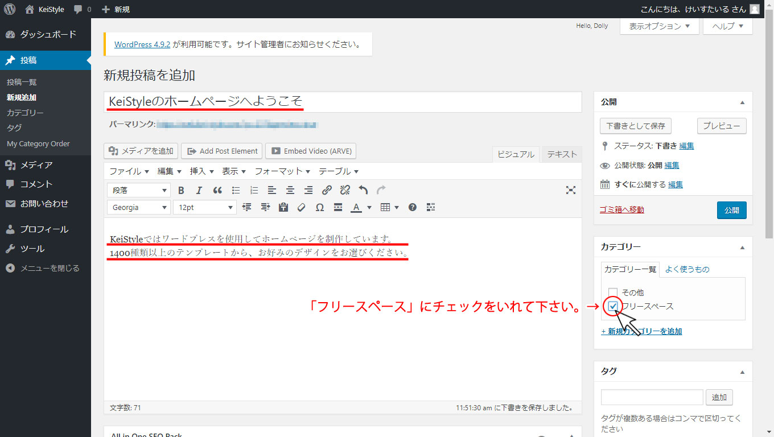The height and width of the screenshot is (437, 774).
Task: Open the KeiStyle site home link
Action: coord(45,9)
